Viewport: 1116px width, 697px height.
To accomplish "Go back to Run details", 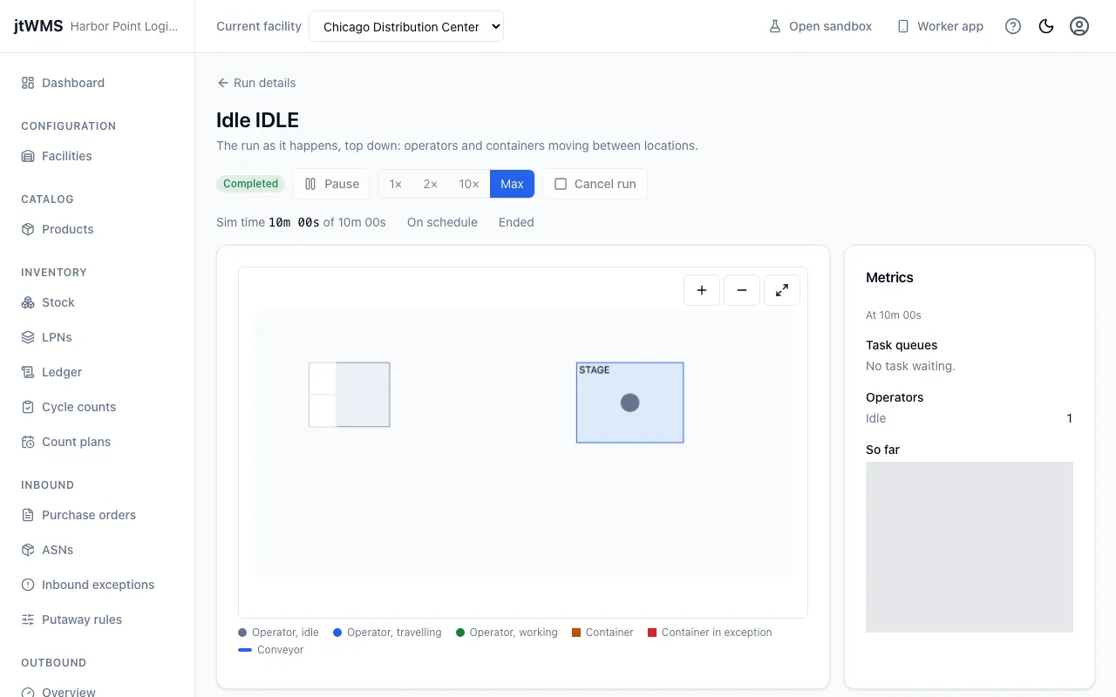I will 256,83.
